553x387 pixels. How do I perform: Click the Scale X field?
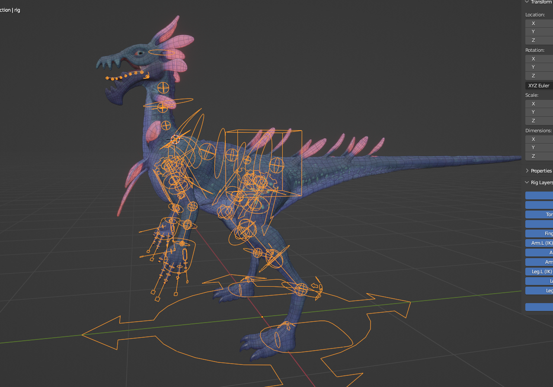click(539, 104)
